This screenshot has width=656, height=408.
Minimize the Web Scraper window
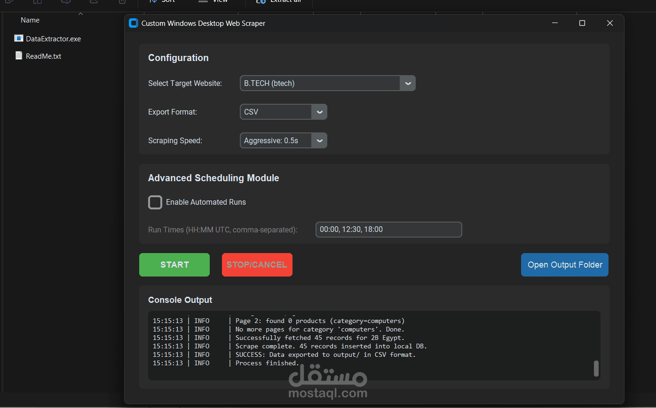(555, 23)
